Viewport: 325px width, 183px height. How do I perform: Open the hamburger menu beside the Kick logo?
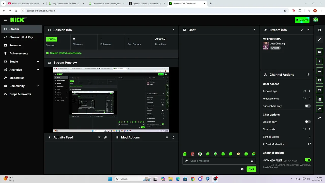point(5,20)
